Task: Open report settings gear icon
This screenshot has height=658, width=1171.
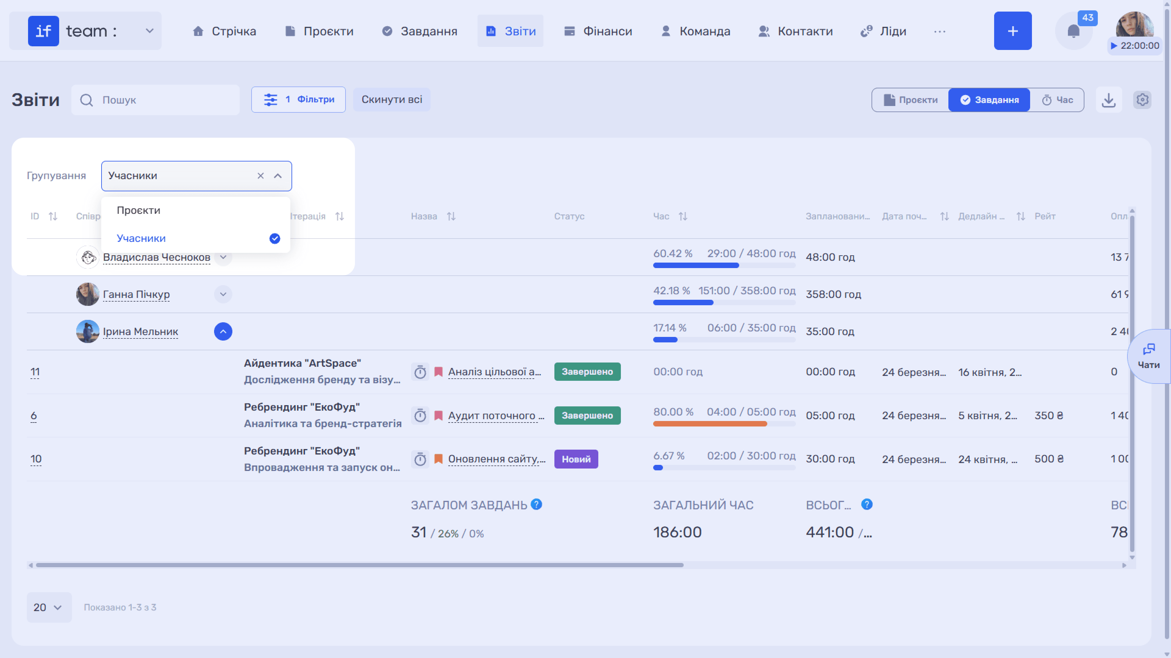Action: 1142,100
